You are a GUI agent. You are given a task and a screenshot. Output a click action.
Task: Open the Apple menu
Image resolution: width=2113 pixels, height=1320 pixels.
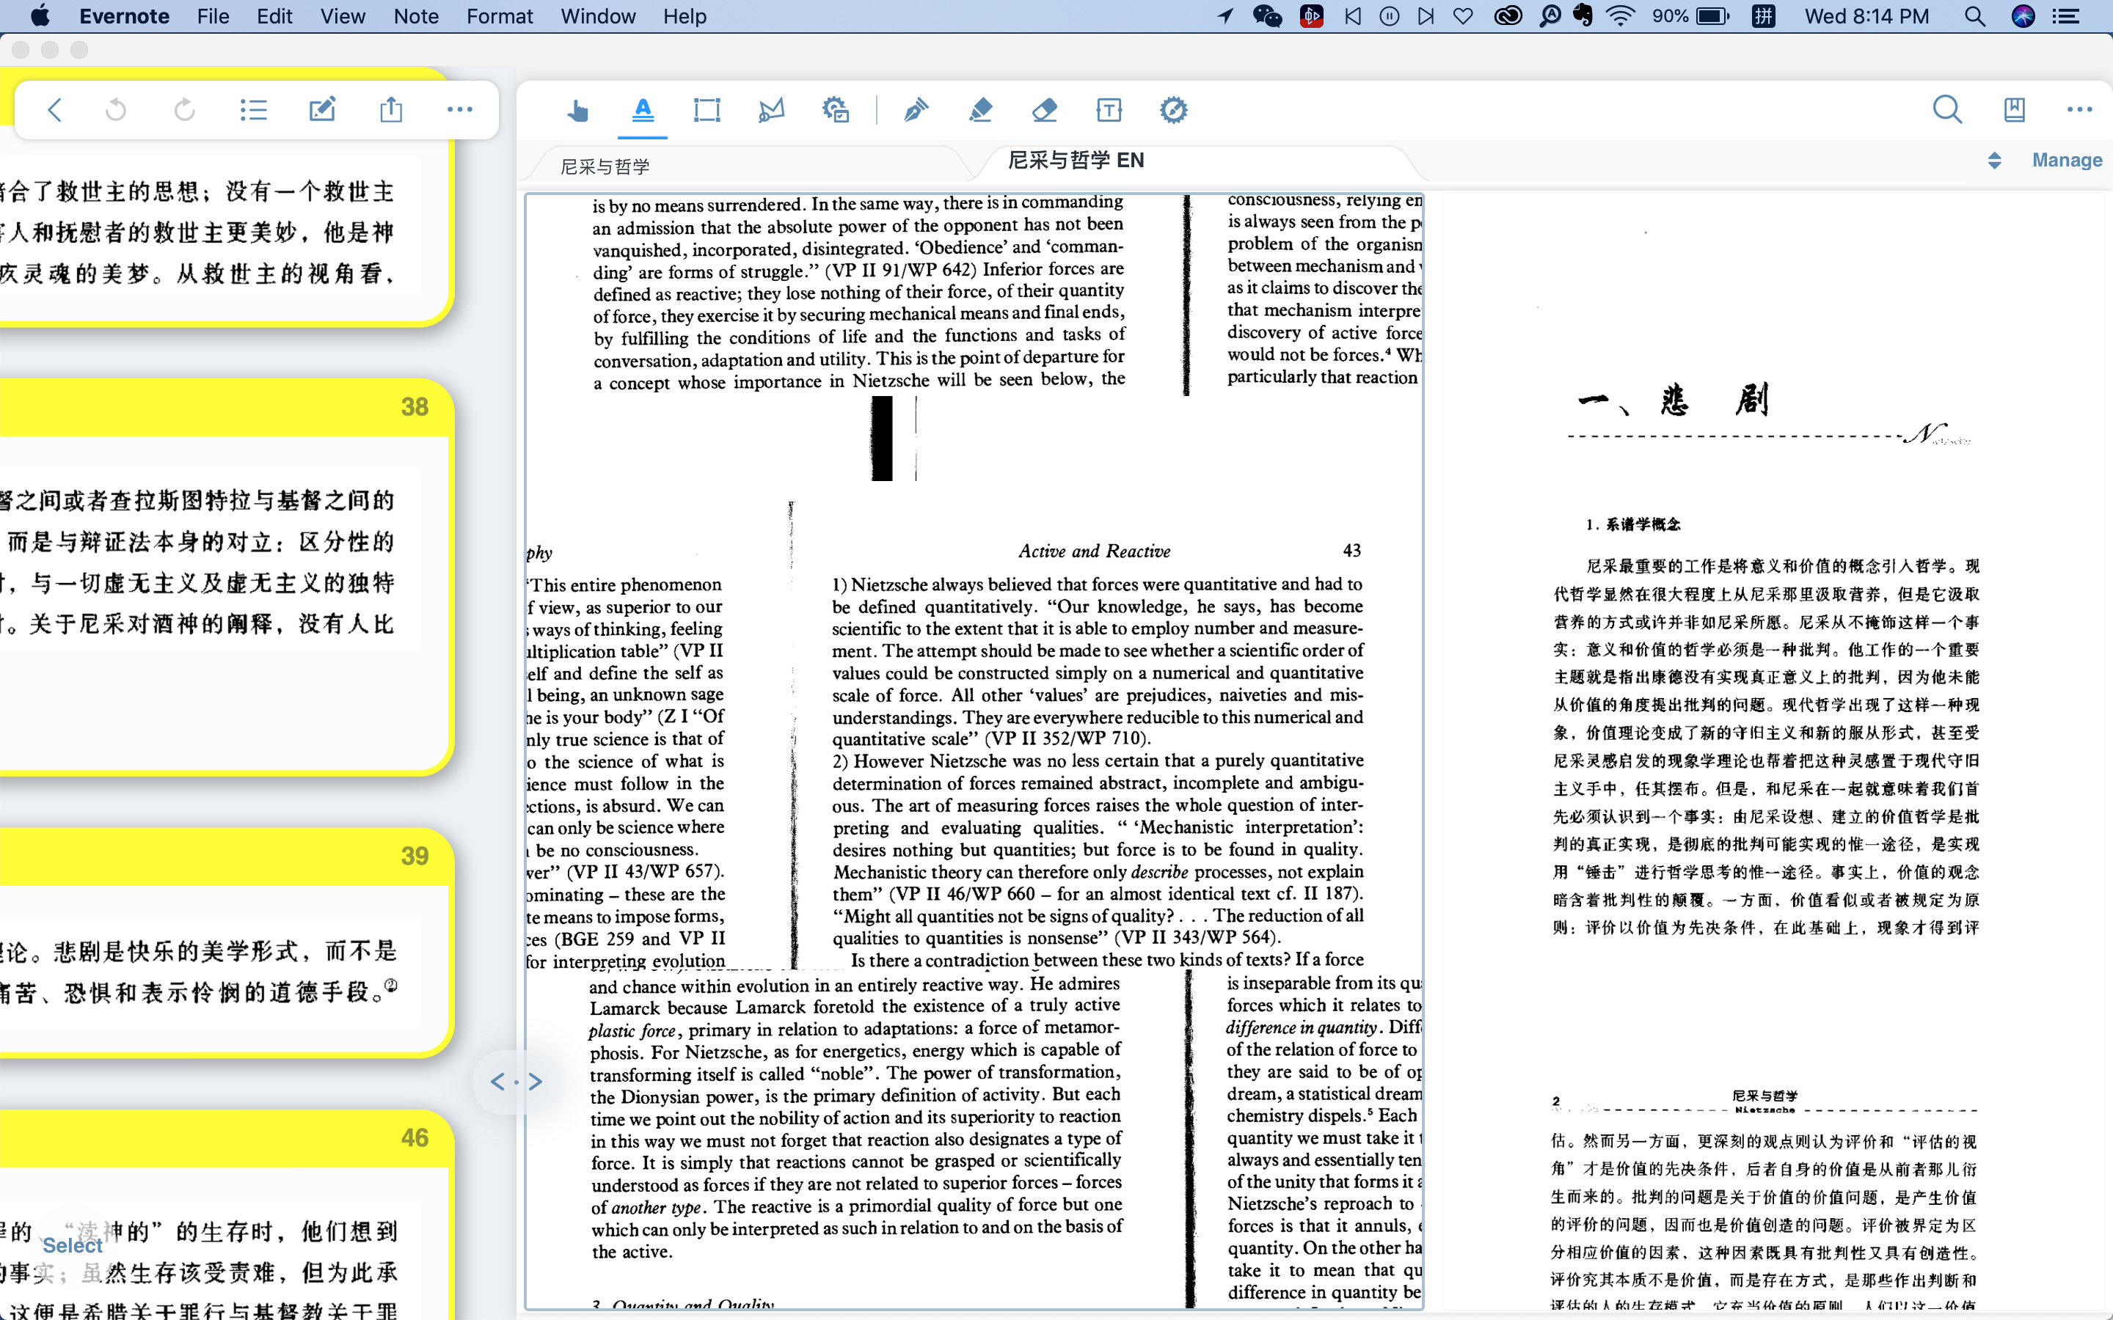[x=40, y=17]
